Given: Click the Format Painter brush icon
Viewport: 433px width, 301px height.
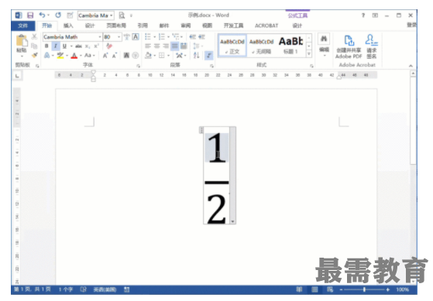Looking at the screenshot, I should (x=35, y=56).
